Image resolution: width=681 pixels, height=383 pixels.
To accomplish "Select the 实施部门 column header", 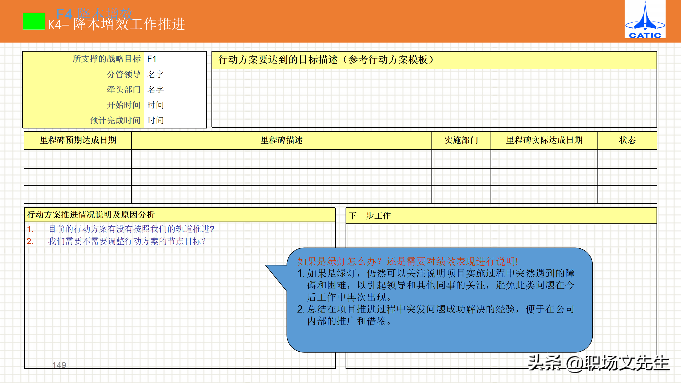I will 461,140.
